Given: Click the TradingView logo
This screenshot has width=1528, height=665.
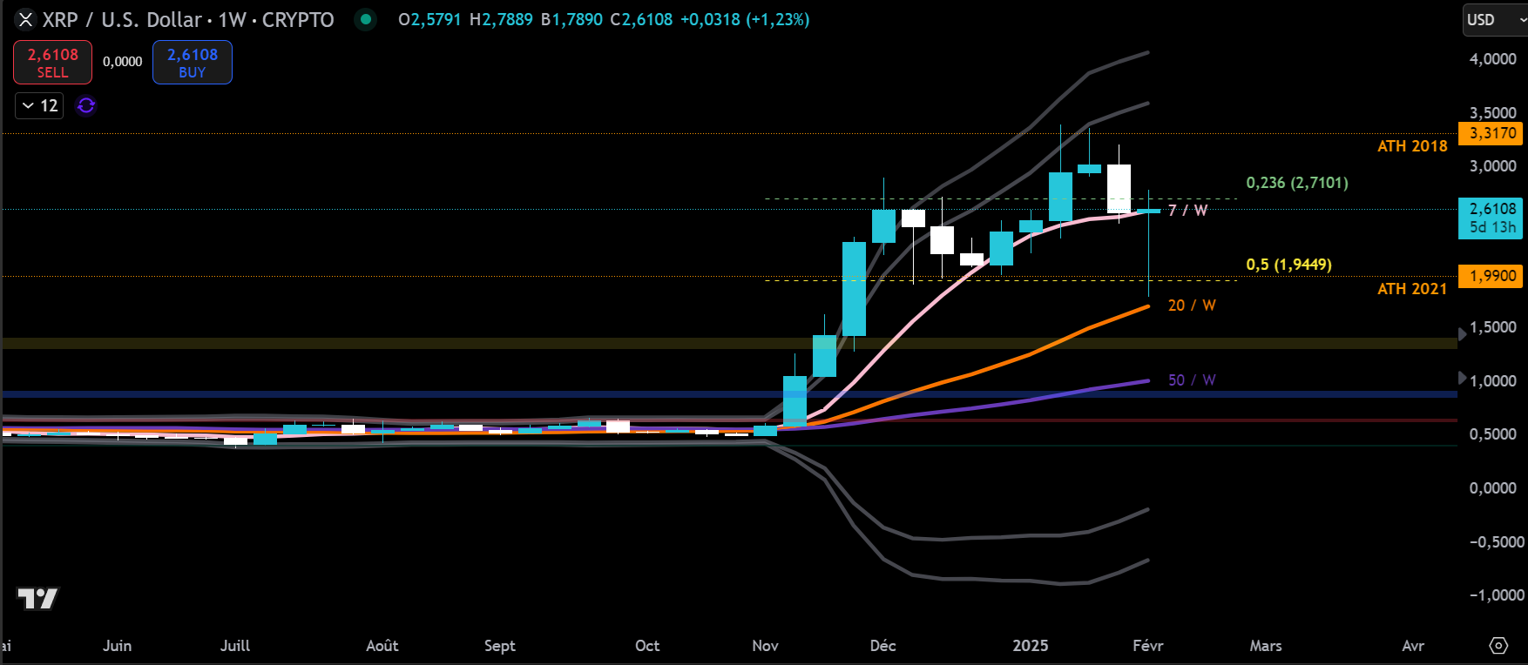Looking at the screenshot, I should [37, 599].
